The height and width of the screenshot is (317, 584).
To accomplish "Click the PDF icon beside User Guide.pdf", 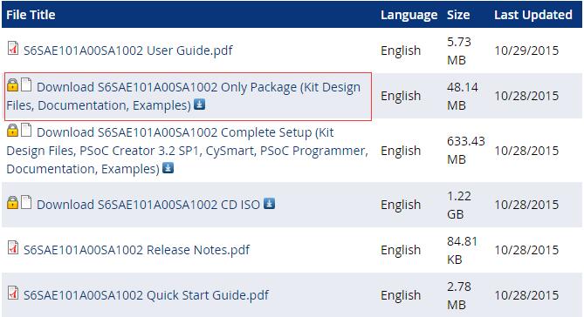I will tap(13, 48).
